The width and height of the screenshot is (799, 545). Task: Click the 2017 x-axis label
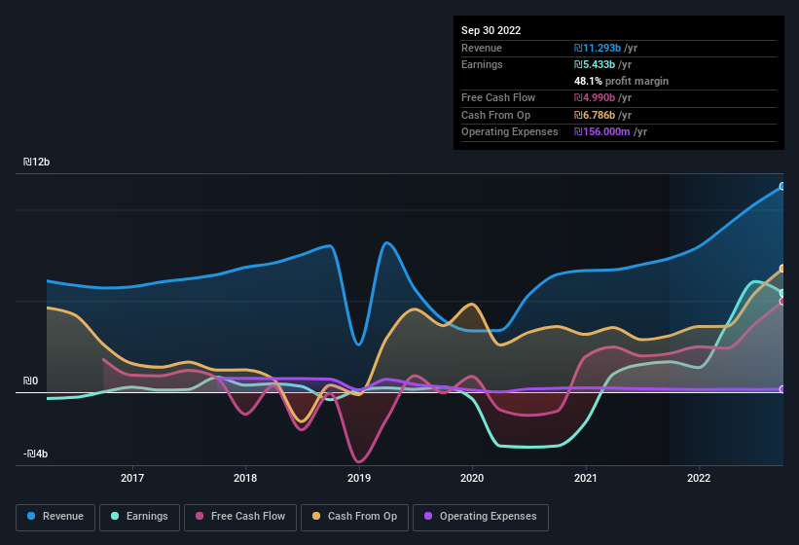click(x=132, y=478)
